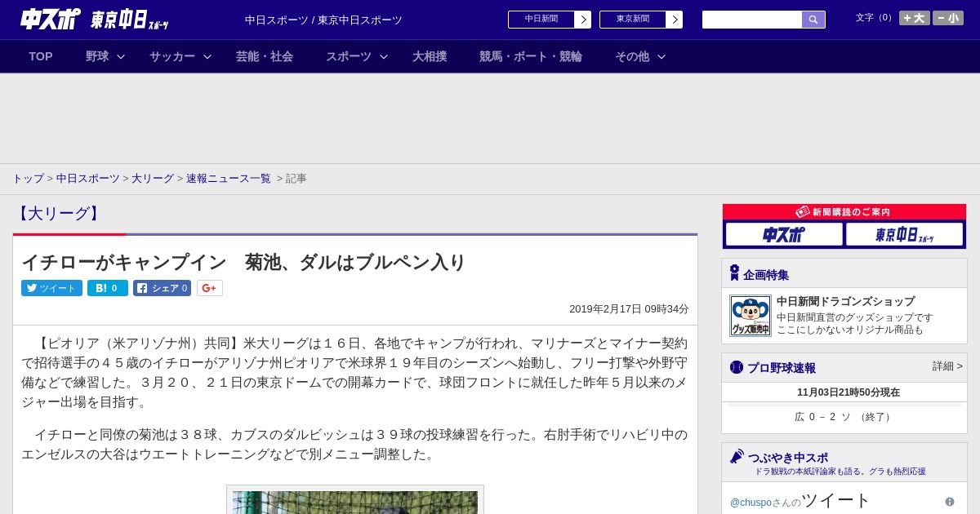Viewport: 980px width, 514px height.
Task: Click the magnifier search button
Action: (813, 20)
